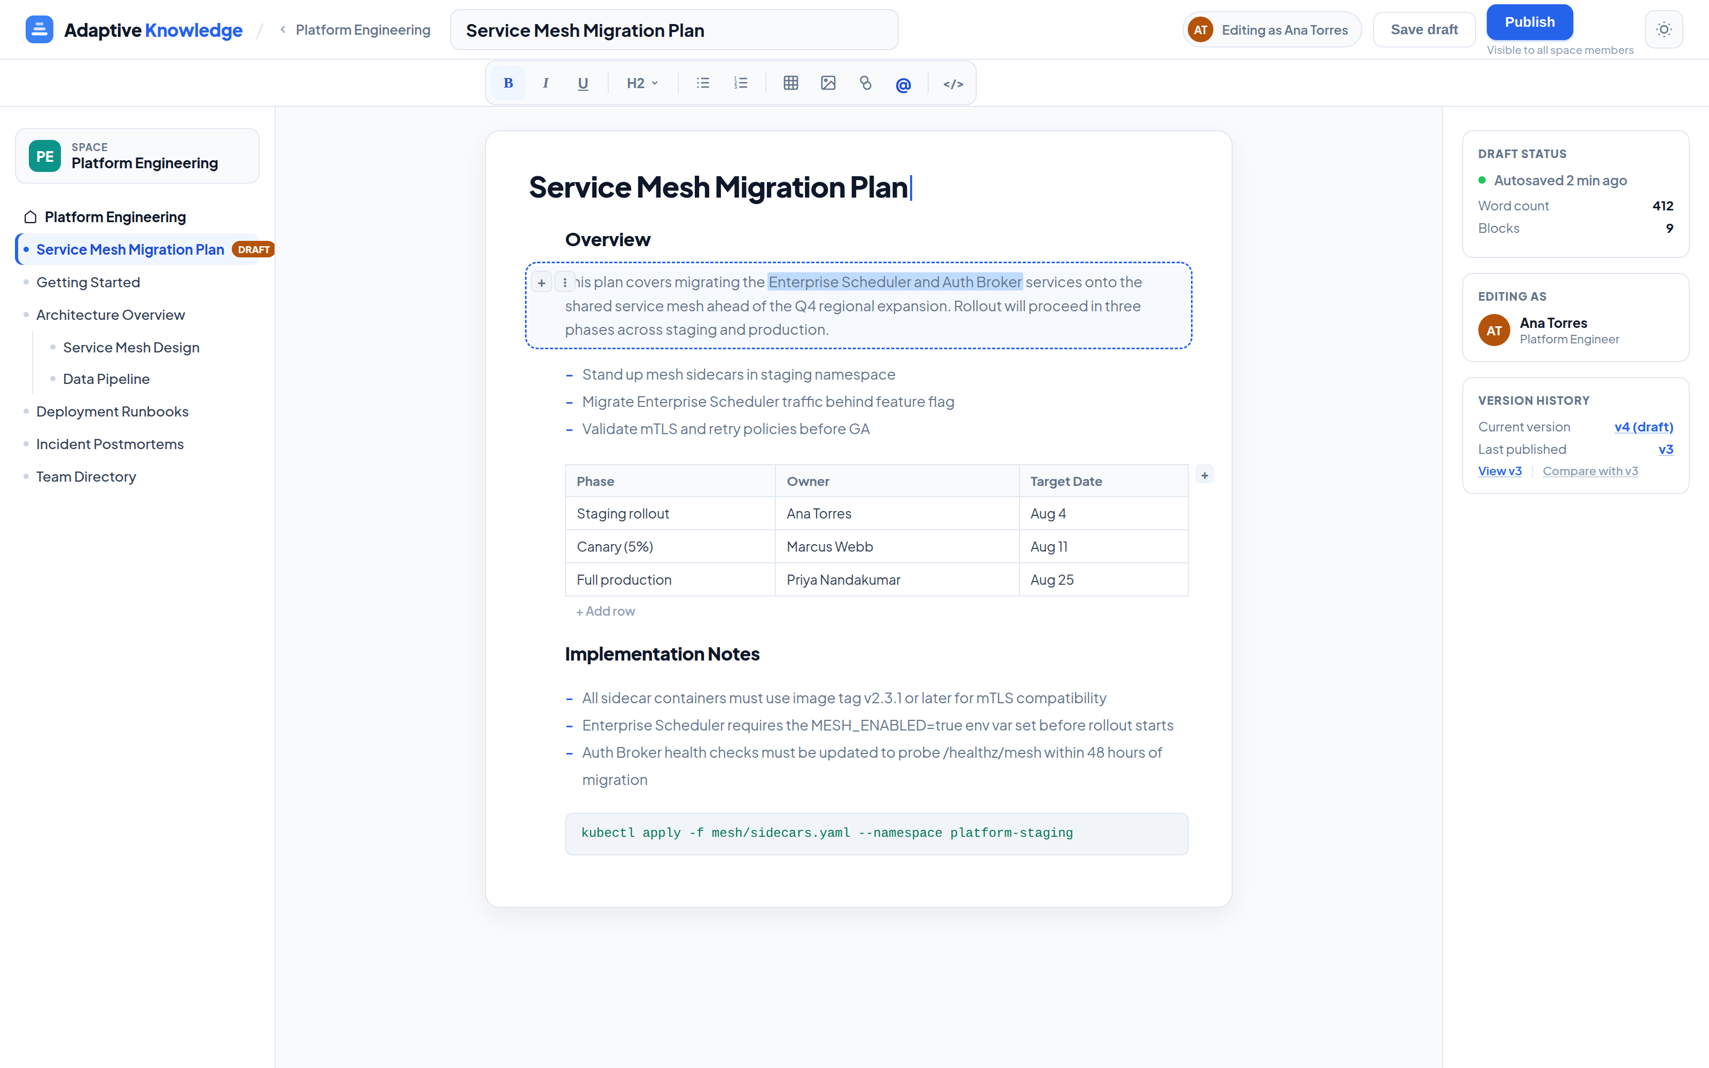The height and width of the screenshot is (1068, 1709).
Task: Open the Platform Engineering space switcher
Action: pos(137,155)
